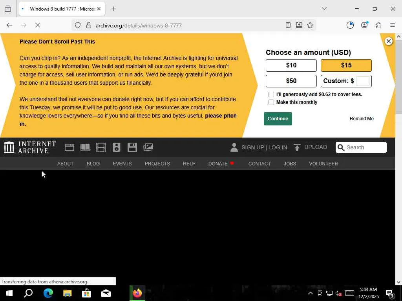Go back to previous page
This screenshot has height=301, width=402.
pyautogui.click(x=9, y=25)
